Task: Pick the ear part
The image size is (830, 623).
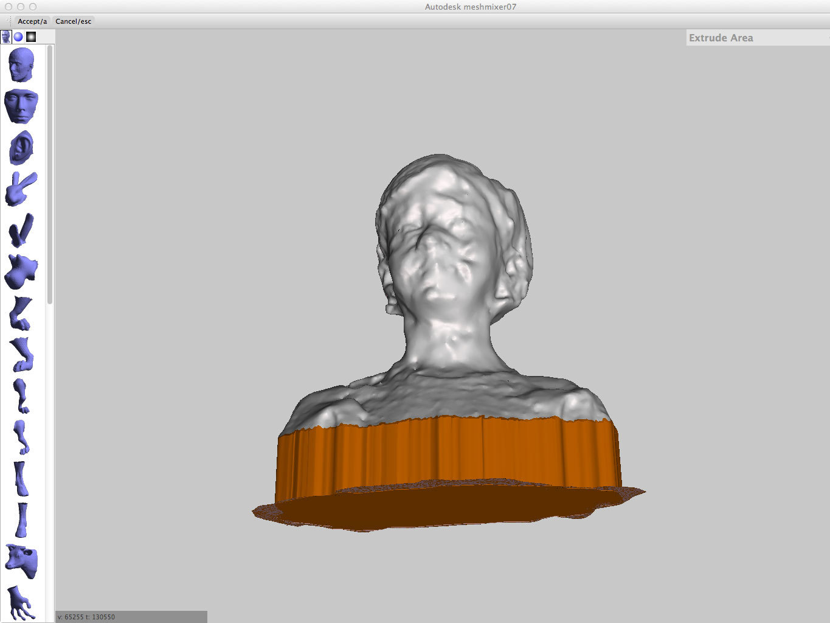Action: (21, 147)
